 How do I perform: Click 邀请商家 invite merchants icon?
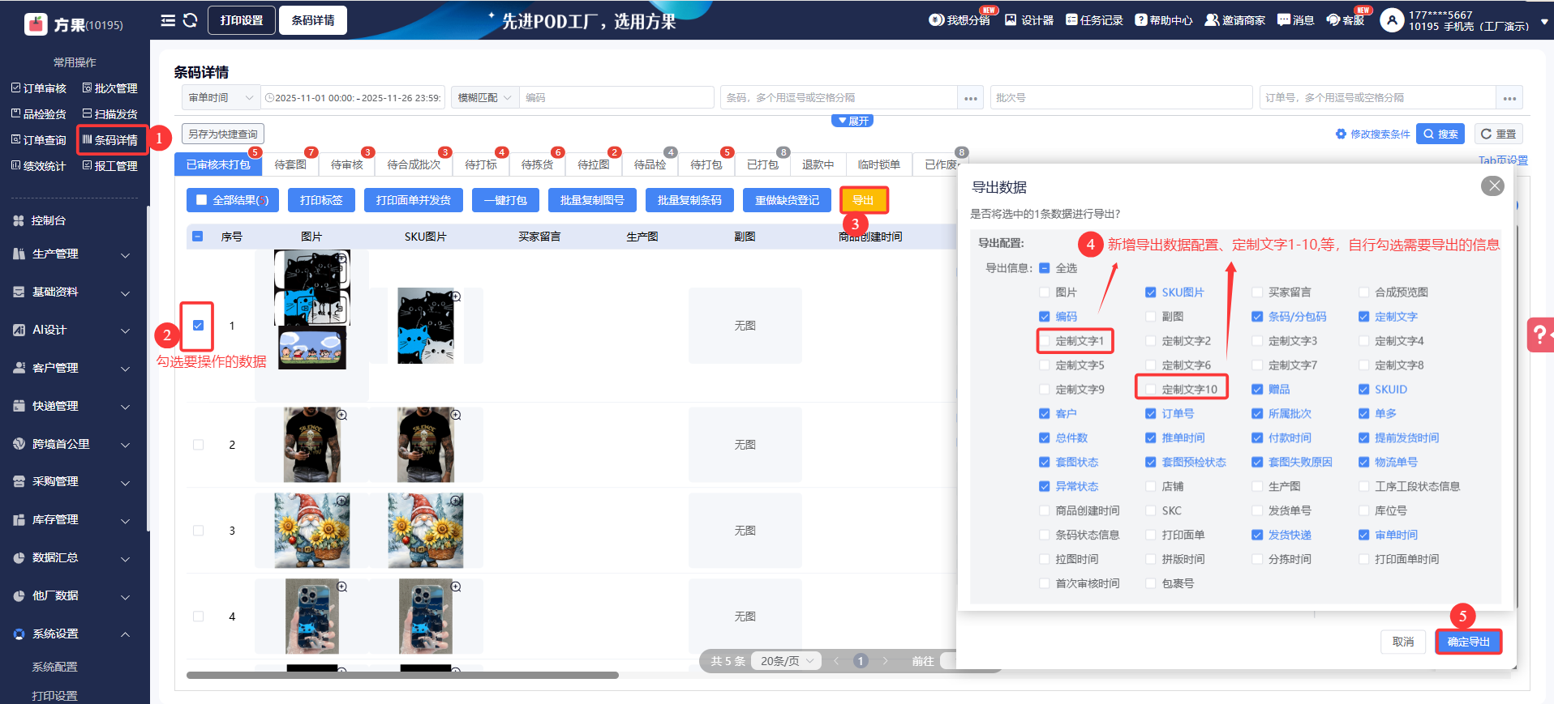(x=1212, y=20)
